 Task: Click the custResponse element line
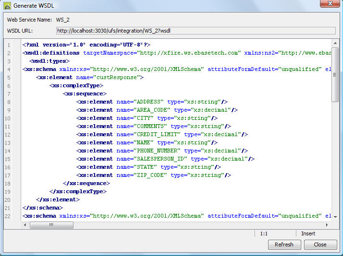tap(90, 77)
